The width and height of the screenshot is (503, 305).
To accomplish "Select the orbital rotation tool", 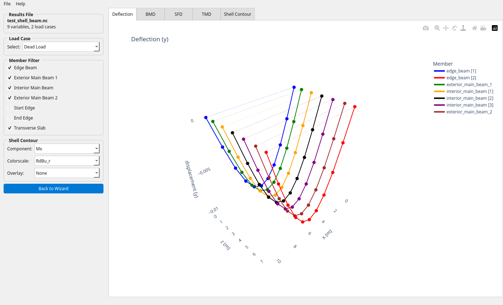I will (454, 28).
